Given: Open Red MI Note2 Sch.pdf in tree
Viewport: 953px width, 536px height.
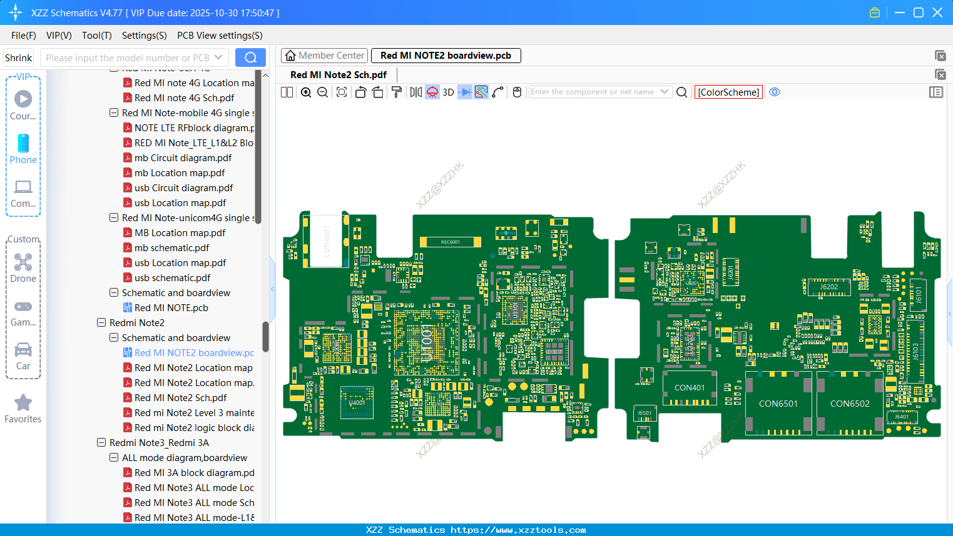Looking at the screenshot, I should pos(180,398).
